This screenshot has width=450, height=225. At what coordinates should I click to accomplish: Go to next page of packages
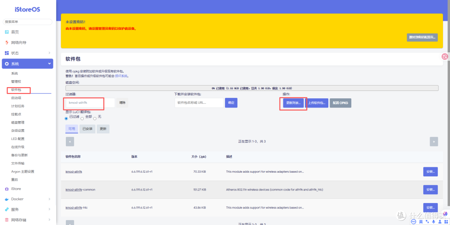click(434, 142)
